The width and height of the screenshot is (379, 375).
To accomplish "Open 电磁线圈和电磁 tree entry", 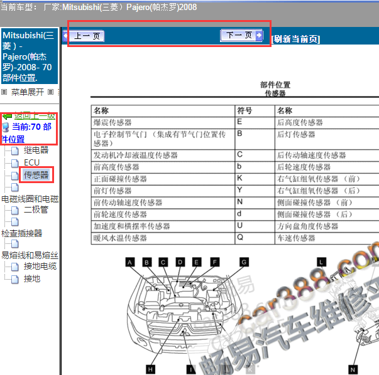I will [30, 199].
